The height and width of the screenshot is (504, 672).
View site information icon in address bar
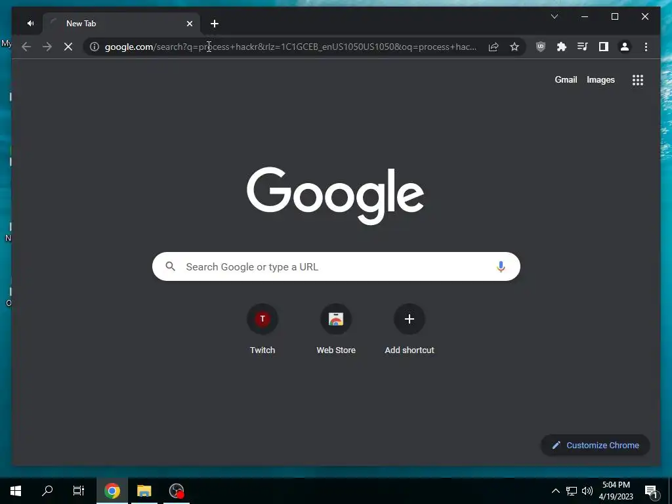pos(94,47)
